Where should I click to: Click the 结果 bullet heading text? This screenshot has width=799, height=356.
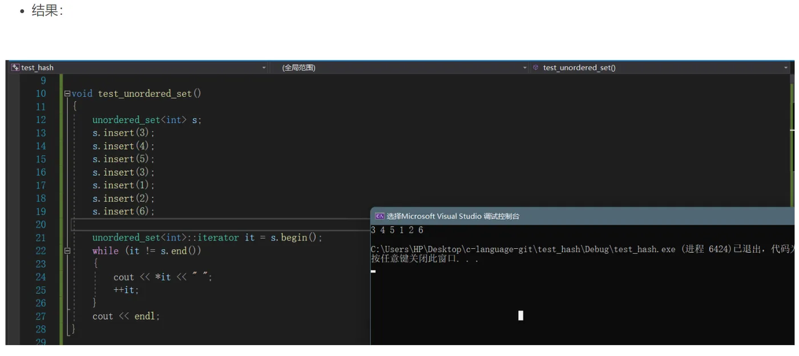pyautogui.click(x=47, y=11)
